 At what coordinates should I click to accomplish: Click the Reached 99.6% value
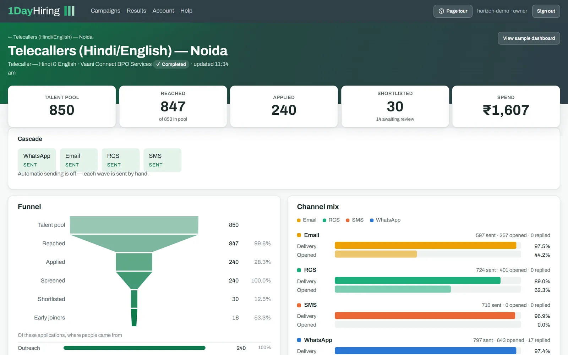coord(262,244)
